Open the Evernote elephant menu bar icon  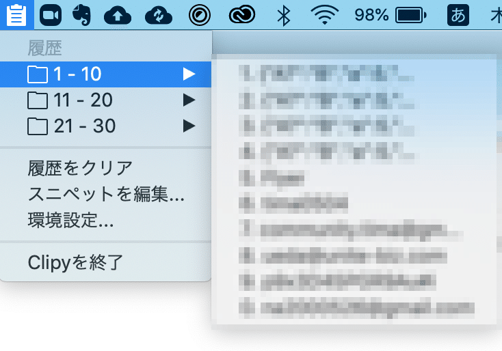tap(81, 15)
